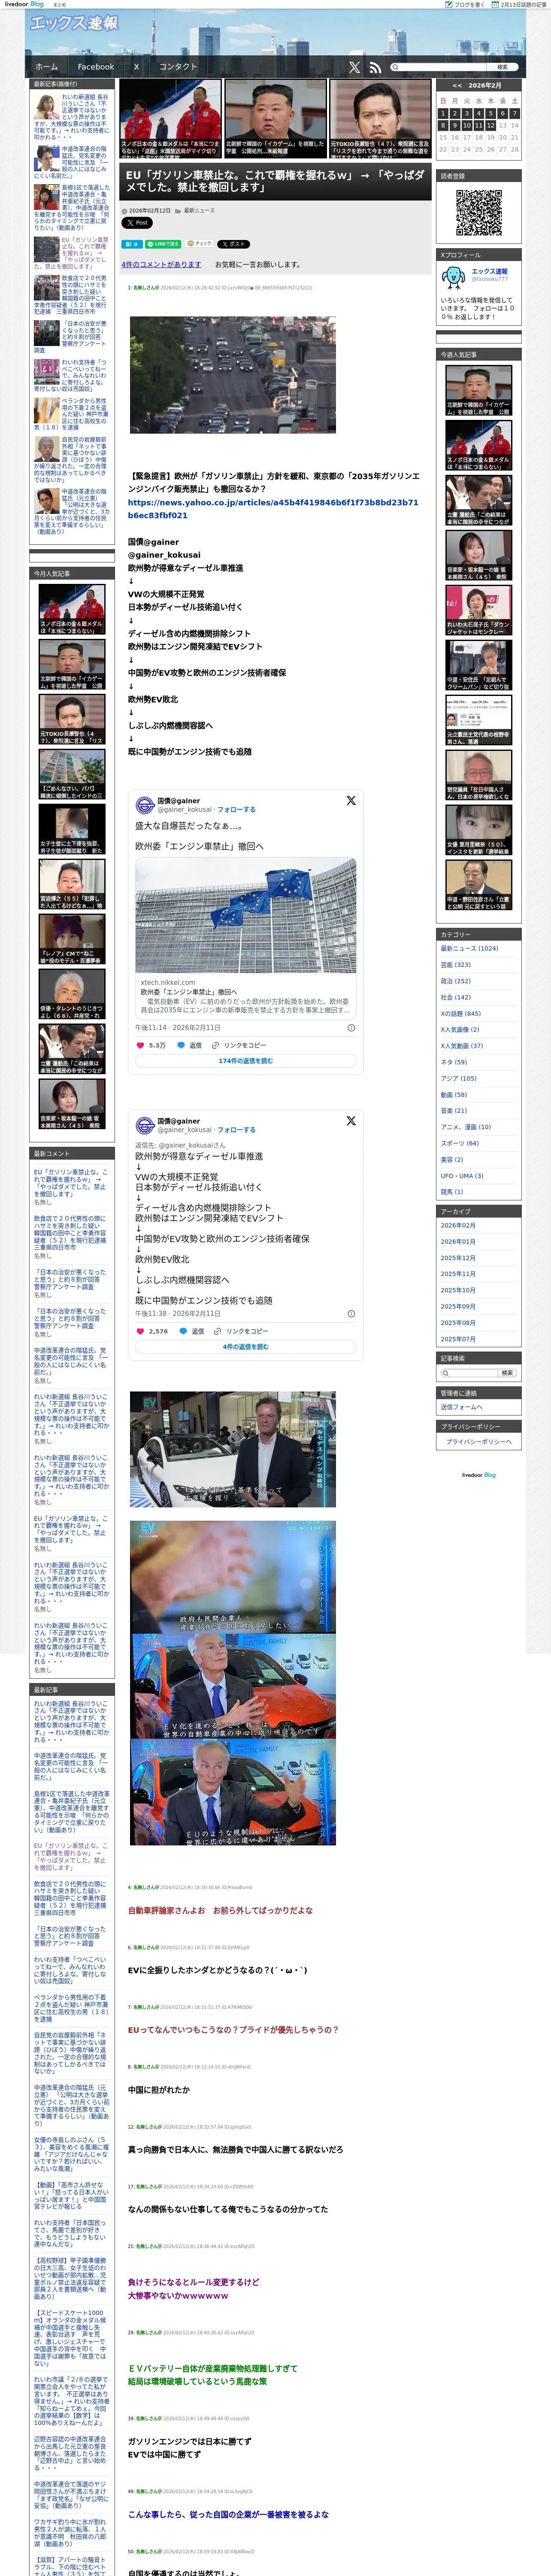Go to previous month with calendar << arrow
Image resolution: width=551 pixels, height=2576 pixels.
coord(457,86)
